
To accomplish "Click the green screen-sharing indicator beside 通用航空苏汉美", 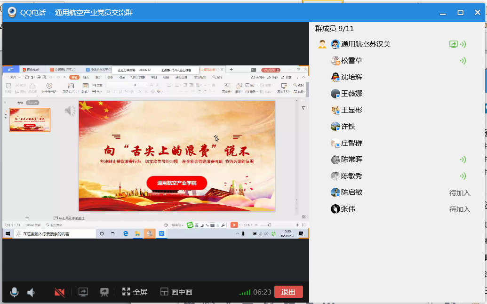I will [453, 44].
